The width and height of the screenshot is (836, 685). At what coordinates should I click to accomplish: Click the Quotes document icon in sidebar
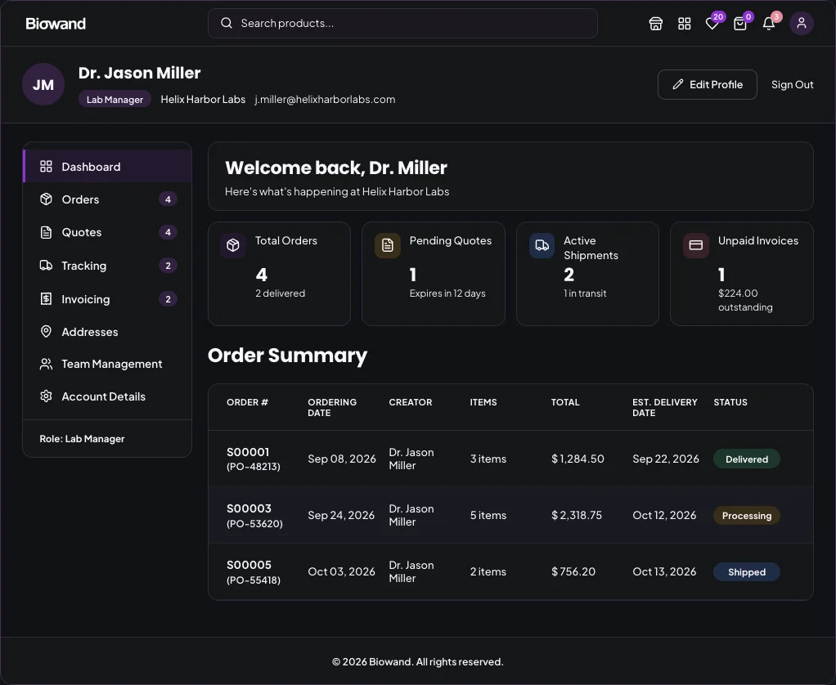[47, 232]
